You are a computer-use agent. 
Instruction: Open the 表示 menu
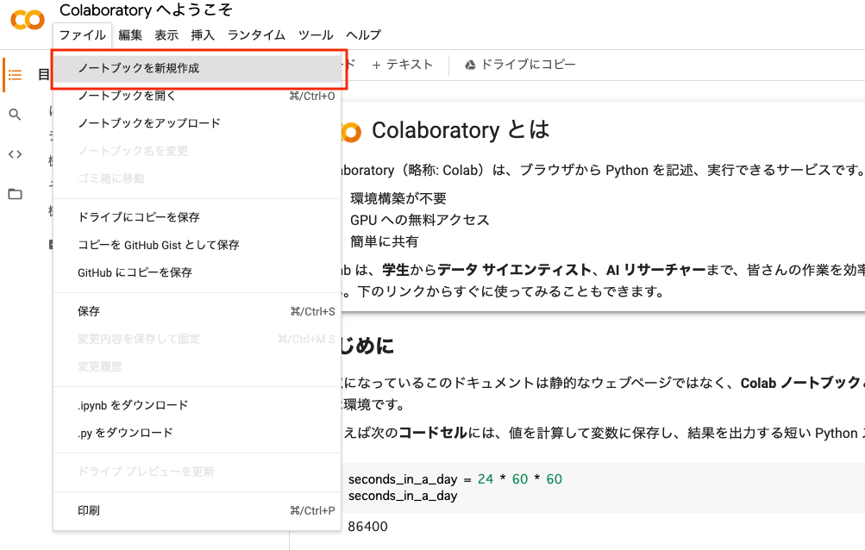[x=166, y=35]
